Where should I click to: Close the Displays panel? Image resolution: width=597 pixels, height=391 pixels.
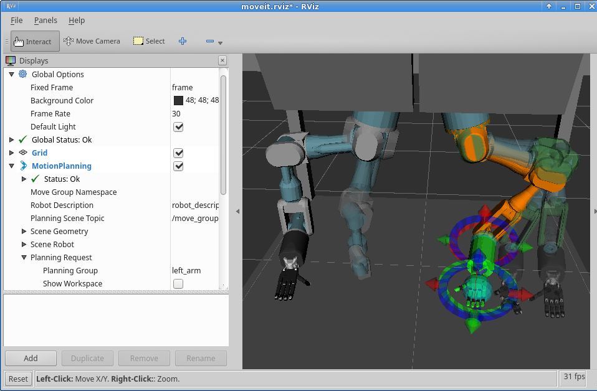[222, 60]
